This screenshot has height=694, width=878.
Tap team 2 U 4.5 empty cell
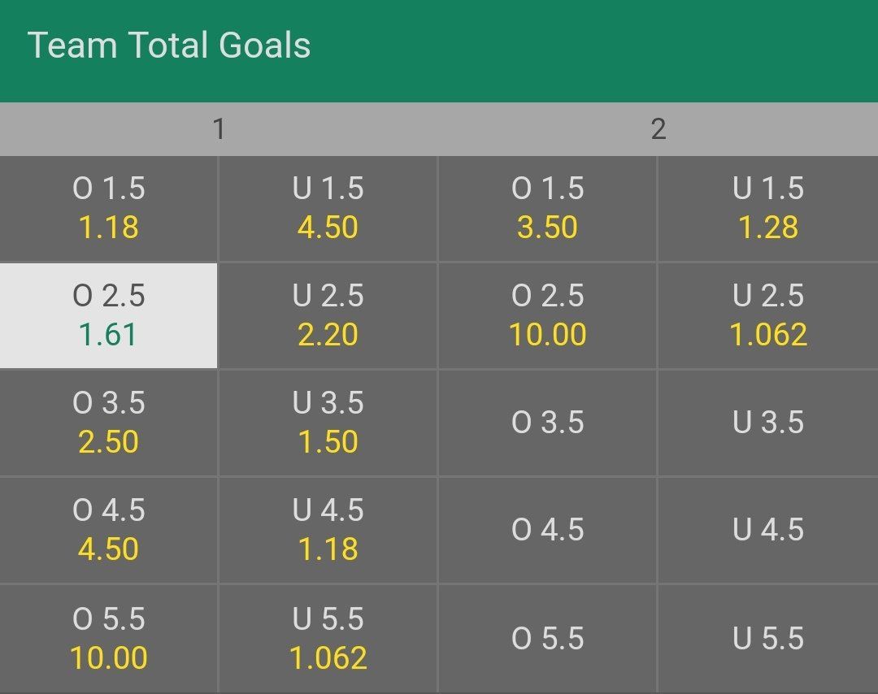[768, 530]
